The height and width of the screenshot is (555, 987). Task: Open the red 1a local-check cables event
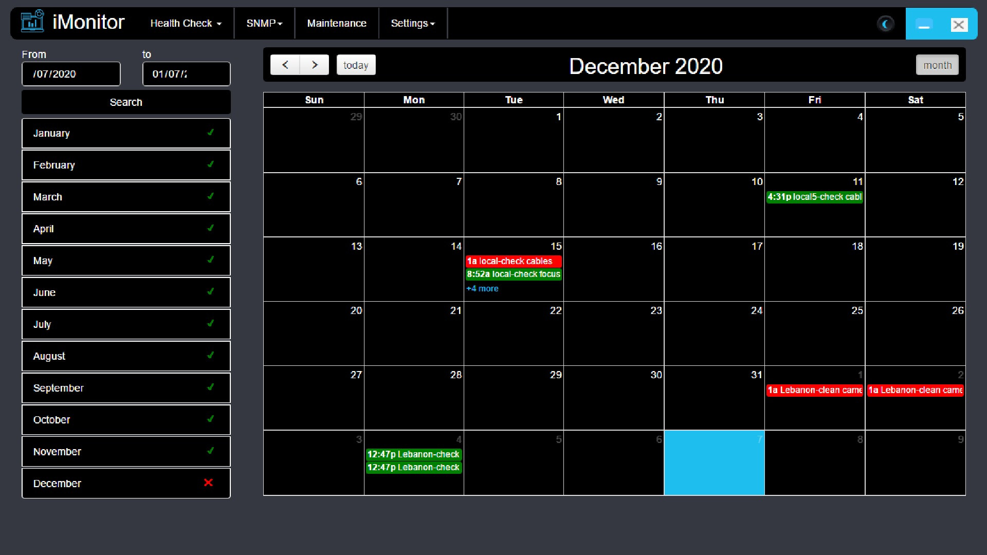(x=513, y=261)
